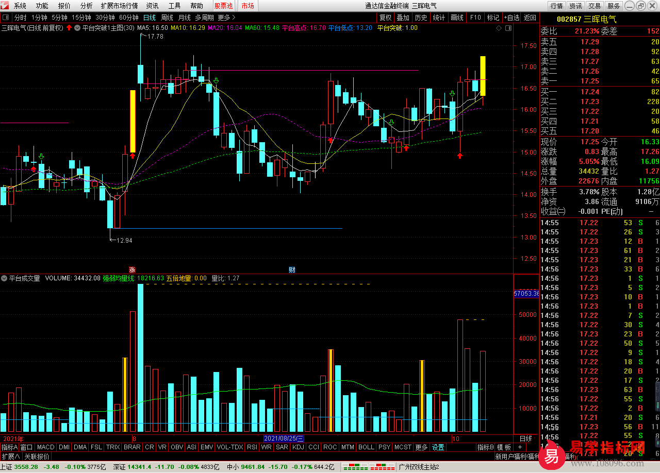Expand the 更多 periods dropdown
Screen dimensions: 660x473
(226, 18)
